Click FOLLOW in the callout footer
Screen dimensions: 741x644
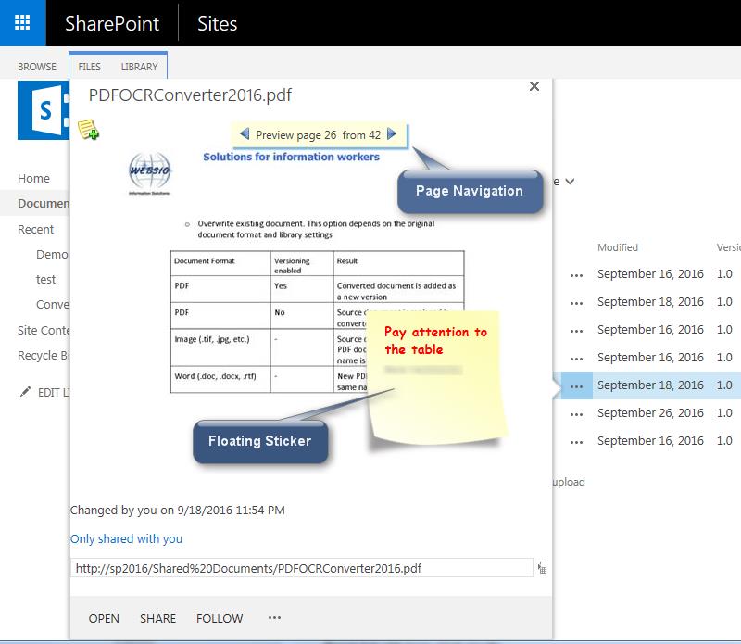pyautogui.click(x=220, y=618)
